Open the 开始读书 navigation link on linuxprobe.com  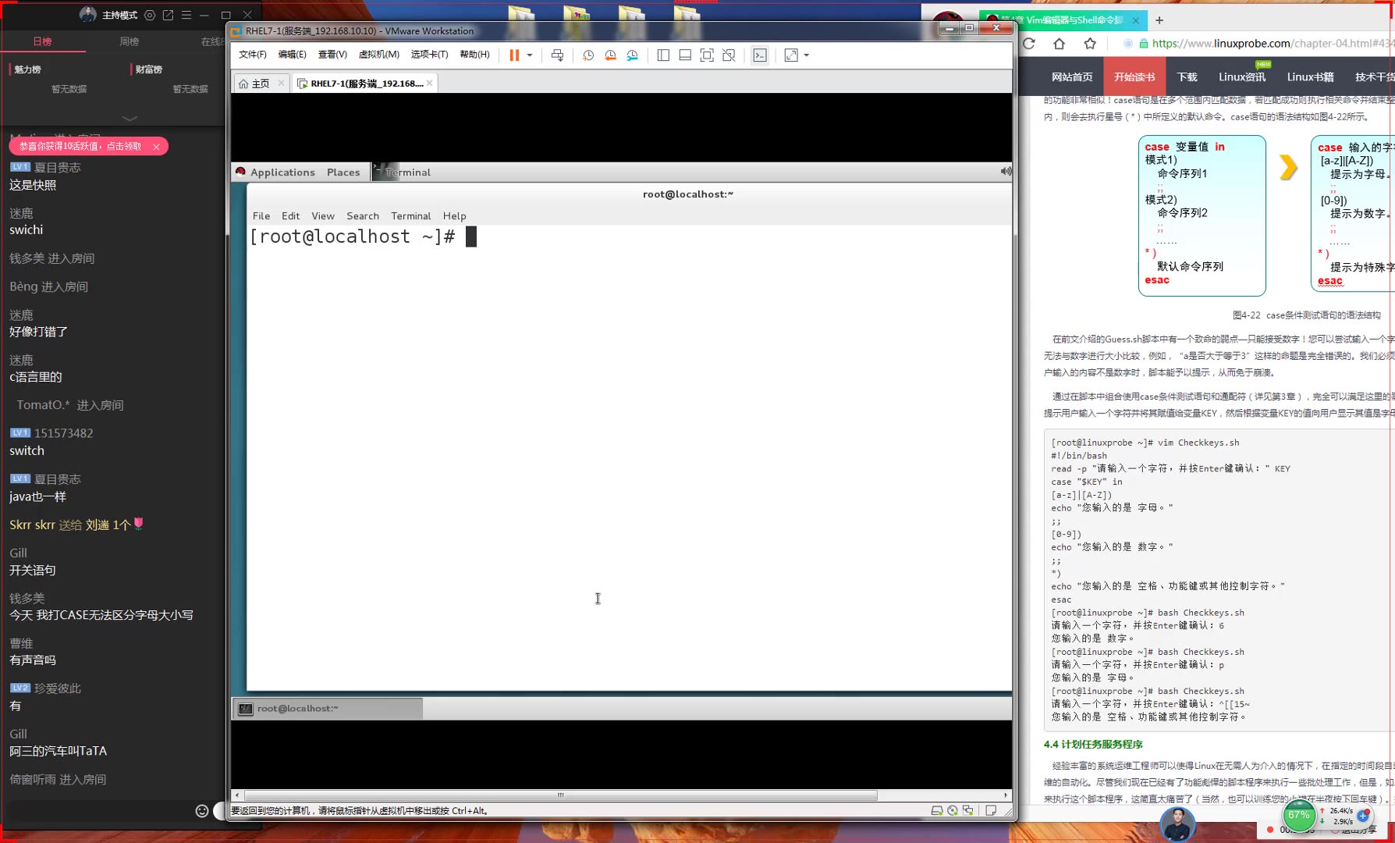1134,76
